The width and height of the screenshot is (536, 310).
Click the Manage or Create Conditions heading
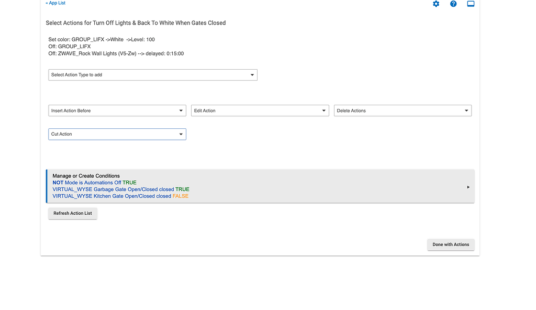tap(86, 176)
